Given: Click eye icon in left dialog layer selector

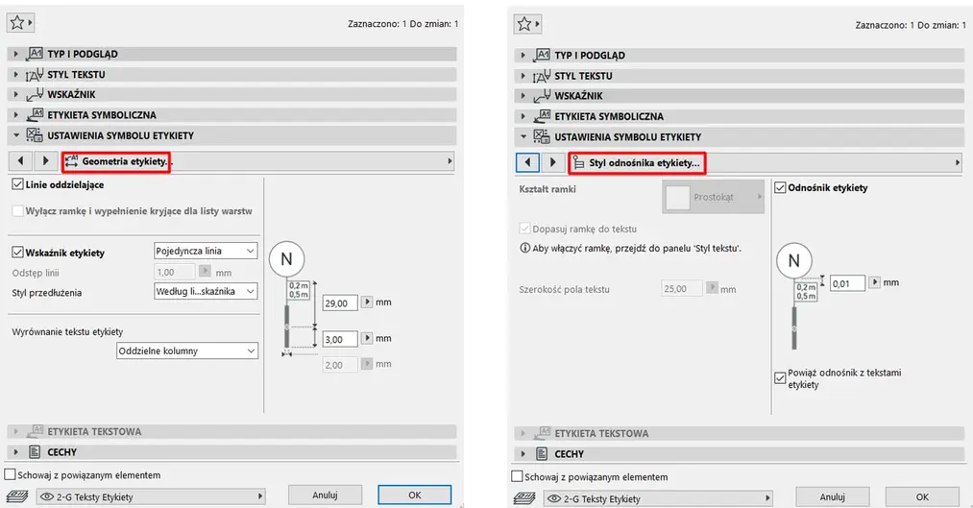Looking at the screenshot, I should coord(47,496).
